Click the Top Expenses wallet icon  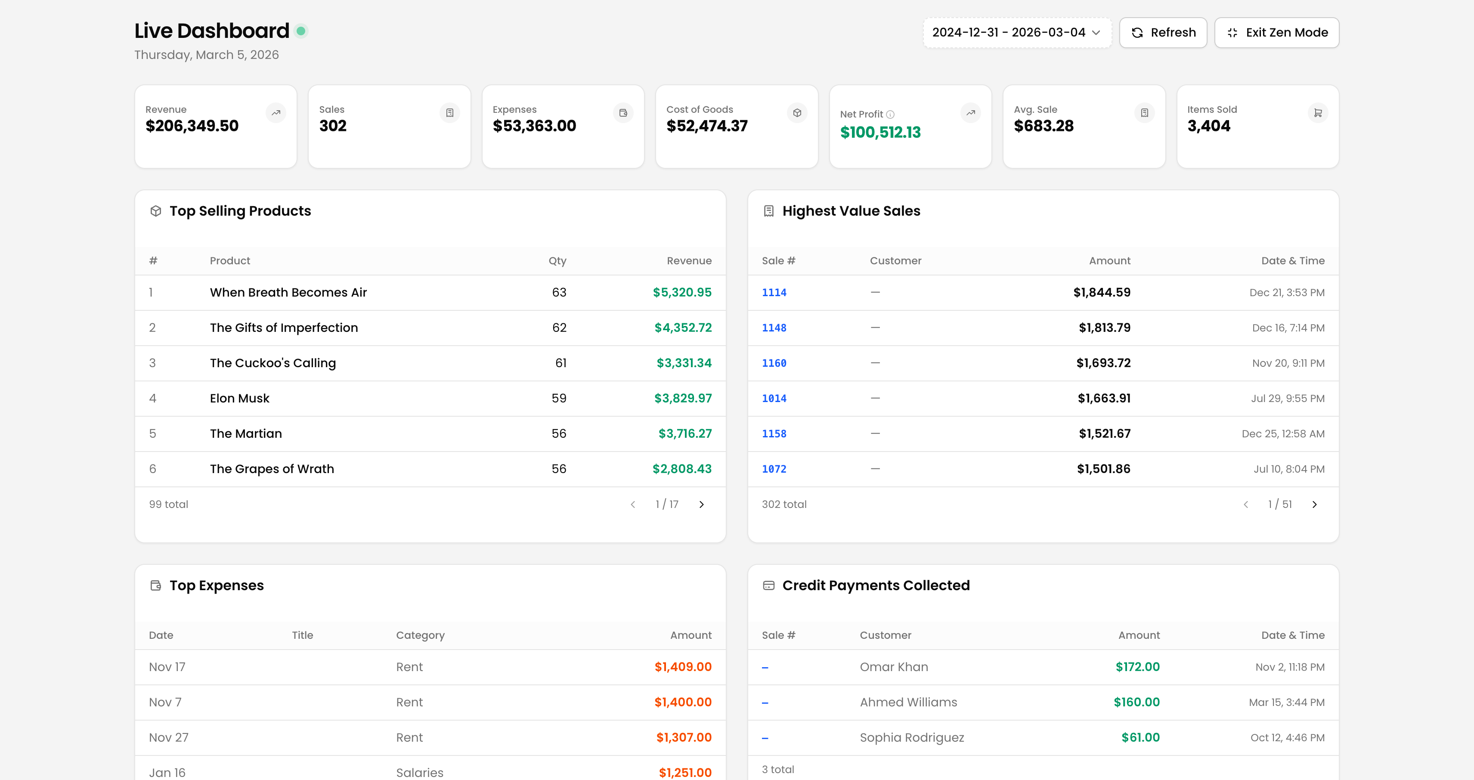(156, 585)
